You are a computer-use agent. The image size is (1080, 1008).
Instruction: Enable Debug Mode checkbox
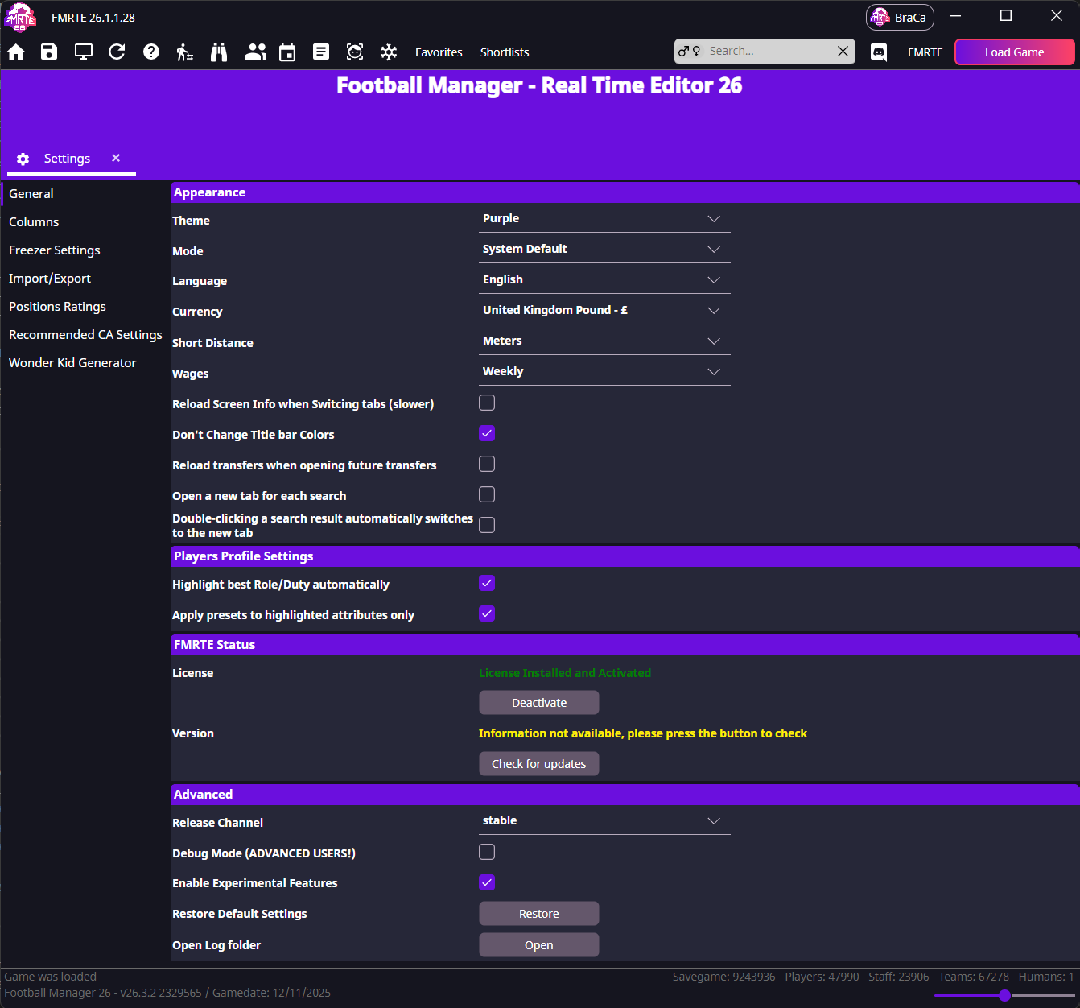[487, 852]
